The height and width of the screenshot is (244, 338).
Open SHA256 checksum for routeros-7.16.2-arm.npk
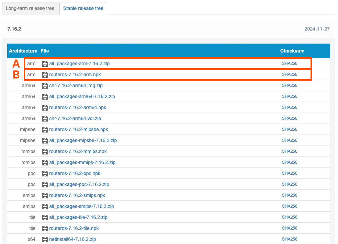290,74
